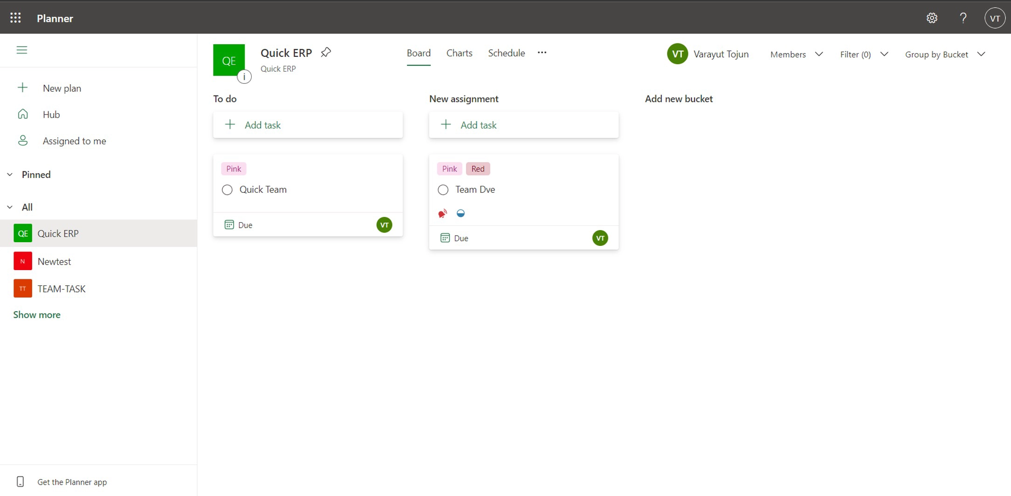Click the Pink label on Quick Team card
Viewport: 1011px width, 496px height.
pyautogui.click(x=234, y=169)
